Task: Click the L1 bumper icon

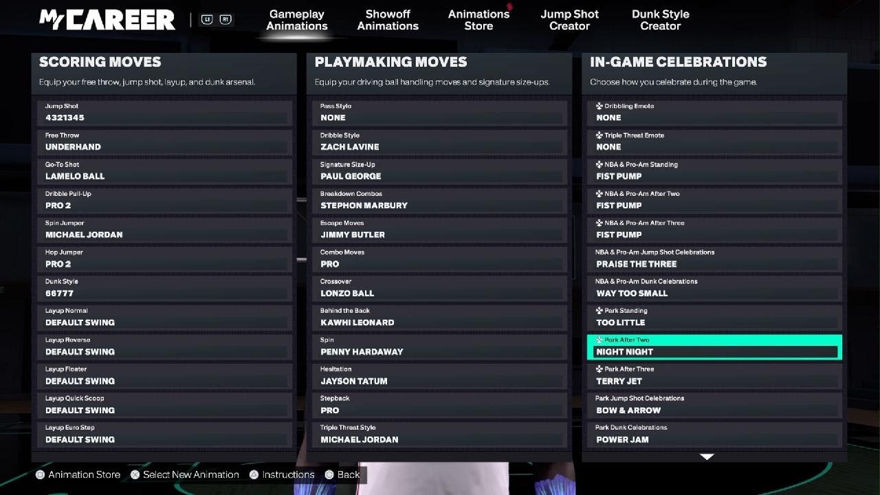Action: [207, 20]
